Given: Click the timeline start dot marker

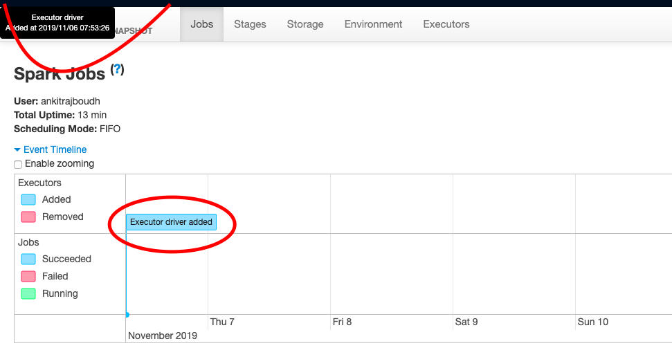Looking at the screenshot, I should 127,315.
